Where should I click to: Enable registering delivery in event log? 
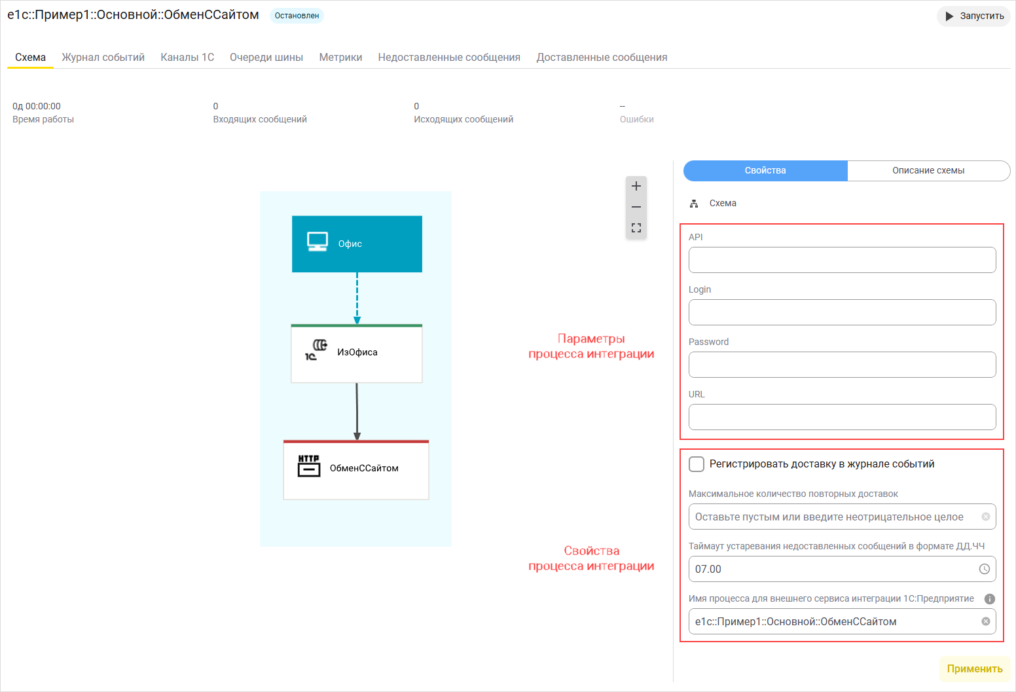pyautogui.click(x=697, y=464)
